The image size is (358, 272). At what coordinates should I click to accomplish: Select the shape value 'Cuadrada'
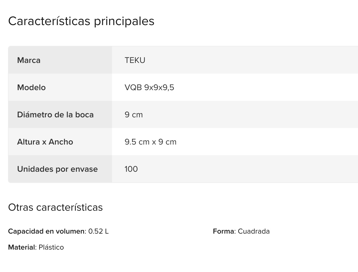click(x=254, y=231)
